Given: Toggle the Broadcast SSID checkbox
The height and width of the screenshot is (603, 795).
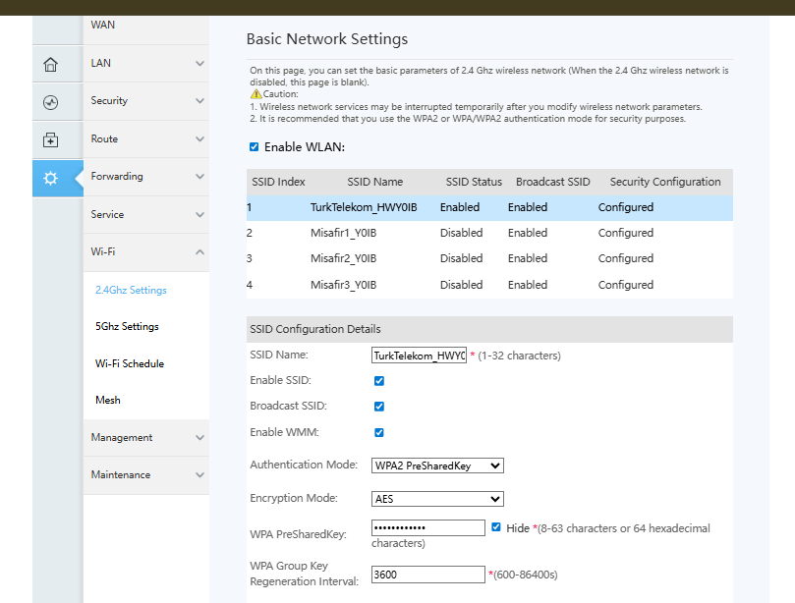Looking at the screenshot, I should tap(379, 407).
